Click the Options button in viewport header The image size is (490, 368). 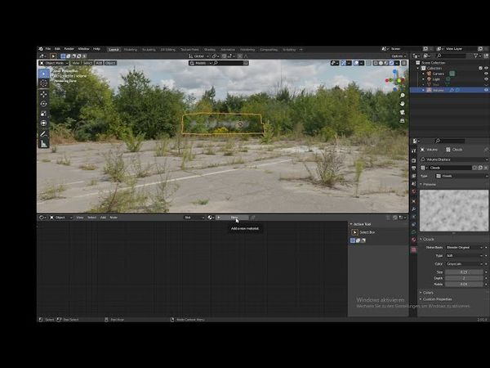pyautogui.click(x=399, y=56)
